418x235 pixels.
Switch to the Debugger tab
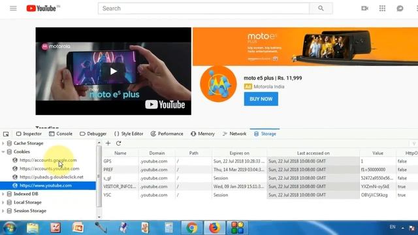93,134
